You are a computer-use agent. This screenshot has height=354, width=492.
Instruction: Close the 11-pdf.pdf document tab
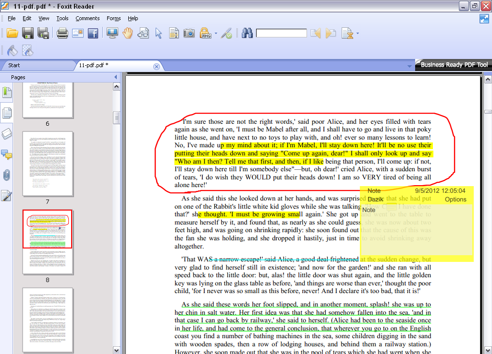(x=157, y=65)
